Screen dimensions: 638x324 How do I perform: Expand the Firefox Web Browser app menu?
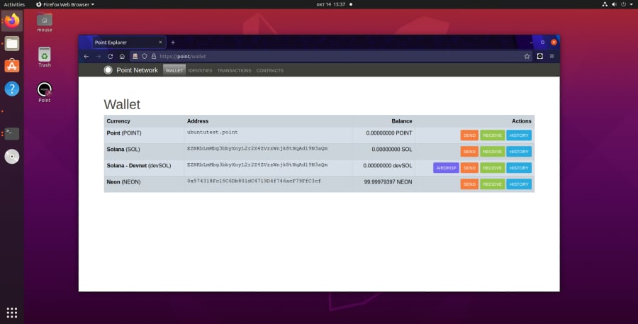(65, 4)
